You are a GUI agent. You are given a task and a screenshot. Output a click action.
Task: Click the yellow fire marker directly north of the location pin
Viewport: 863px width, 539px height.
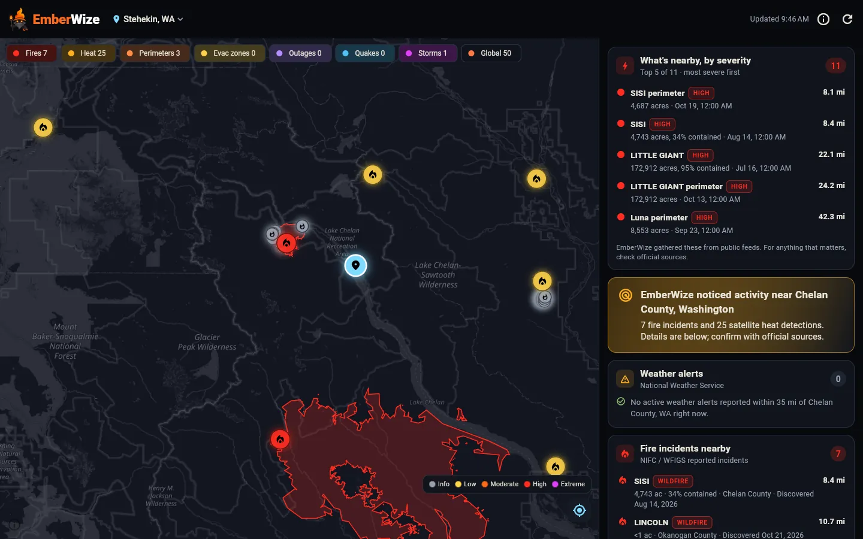click(373, 174)
